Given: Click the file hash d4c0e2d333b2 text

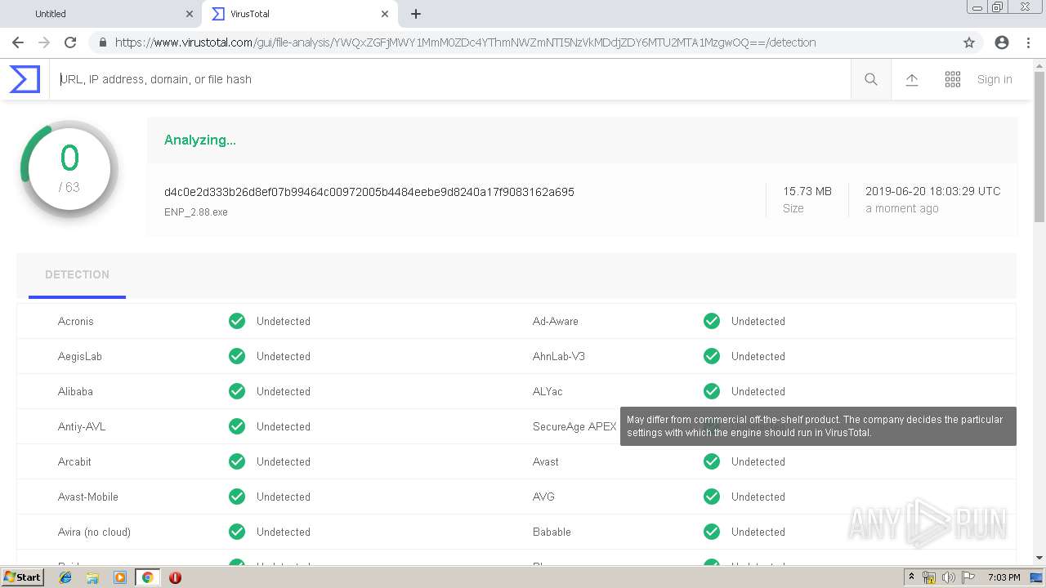Looking at the screenshot, I should click(369, 192).
